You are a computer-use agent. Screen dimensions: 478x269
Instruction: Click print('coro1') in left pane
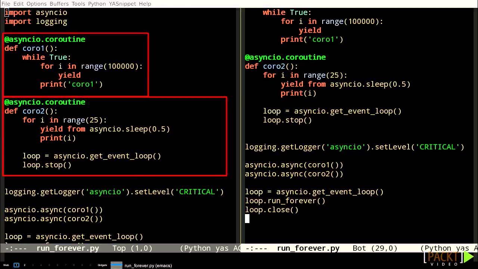pyautogui.click(x=71, y=84)
